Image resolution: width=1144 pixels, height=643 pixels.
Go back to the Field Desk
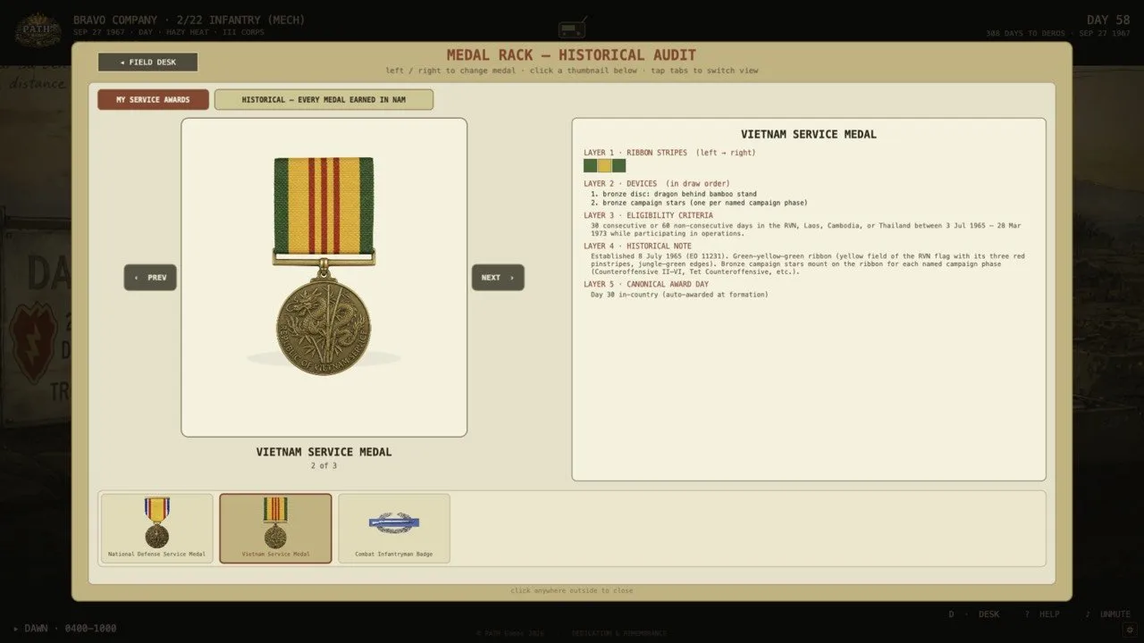(147, 63)
